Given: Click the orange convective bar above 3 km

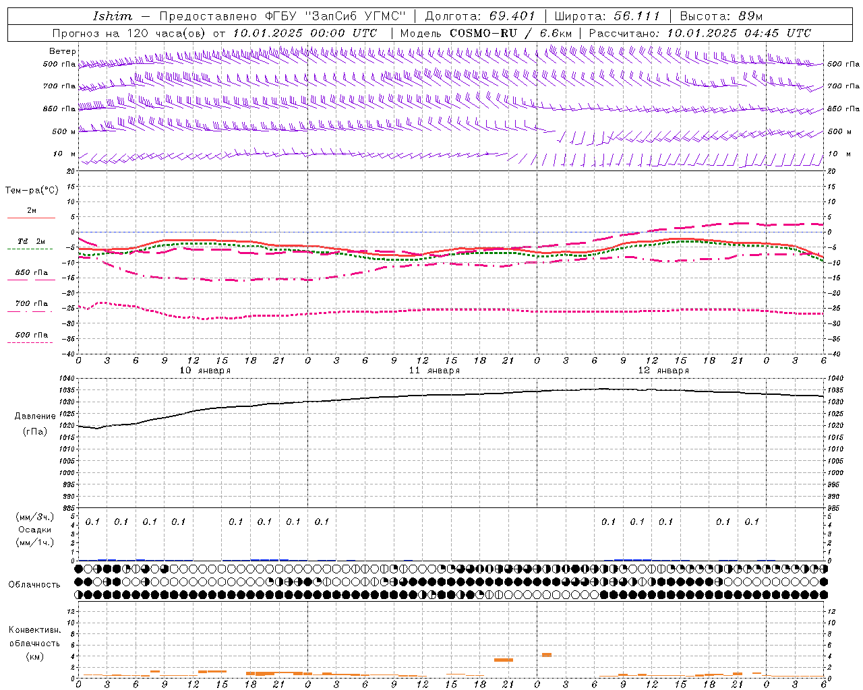Looking at the screenshot, I should click(504, 660).
